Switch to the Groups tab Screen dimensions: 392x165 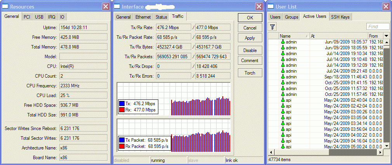292,17
